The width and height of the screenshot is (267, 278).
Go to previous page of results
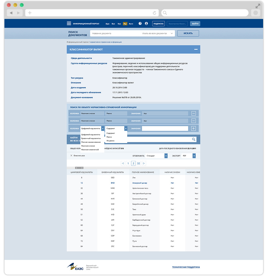point(123,163)
